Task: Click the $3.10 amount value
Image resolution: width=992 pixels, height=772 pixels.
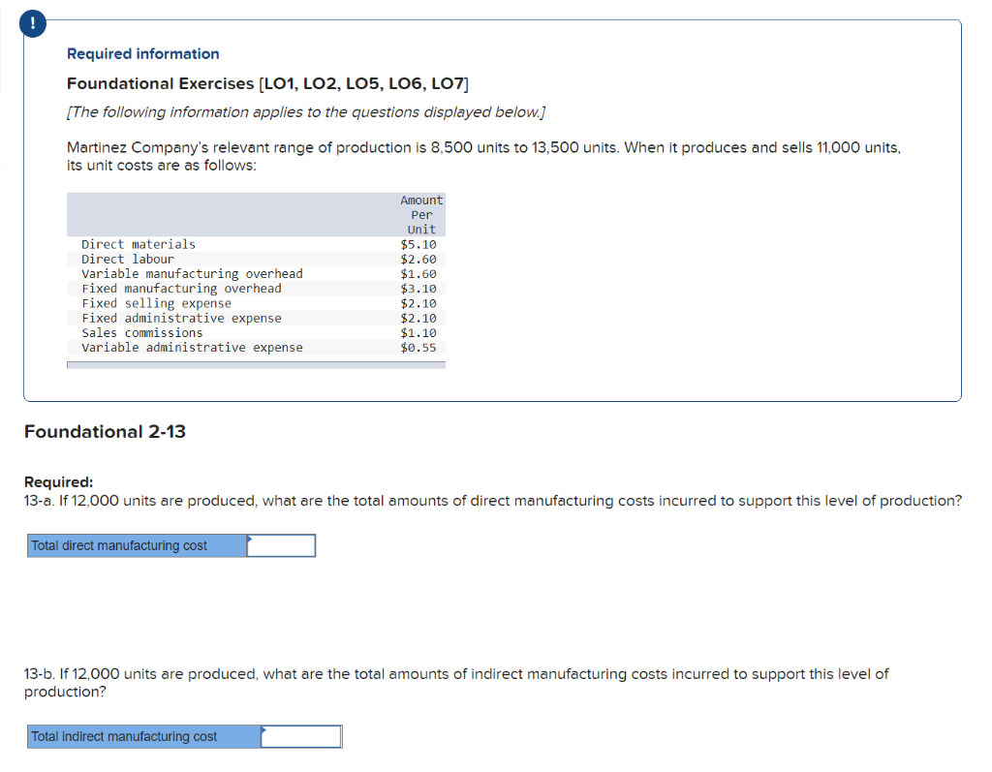Action: [418, 289]
